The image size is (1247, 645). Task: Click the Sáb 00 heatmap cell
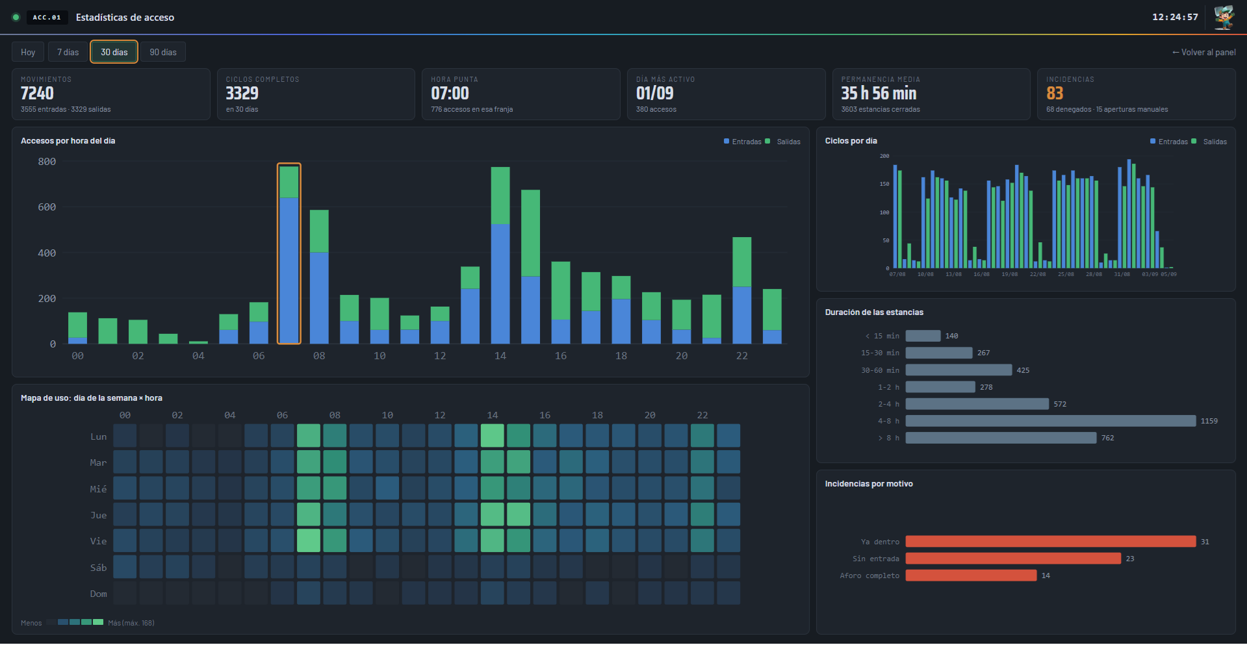tap(125, 567)
